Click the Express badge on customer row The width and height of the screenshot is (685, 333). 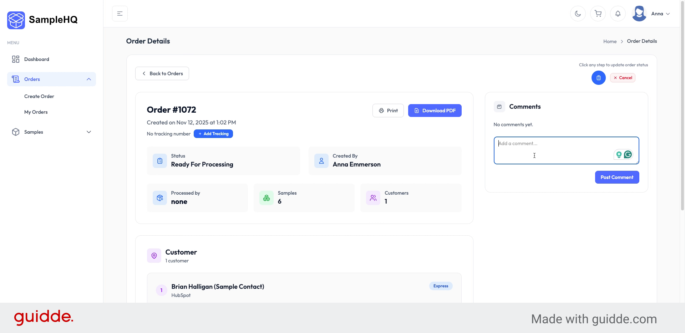[x=441, y=286]
